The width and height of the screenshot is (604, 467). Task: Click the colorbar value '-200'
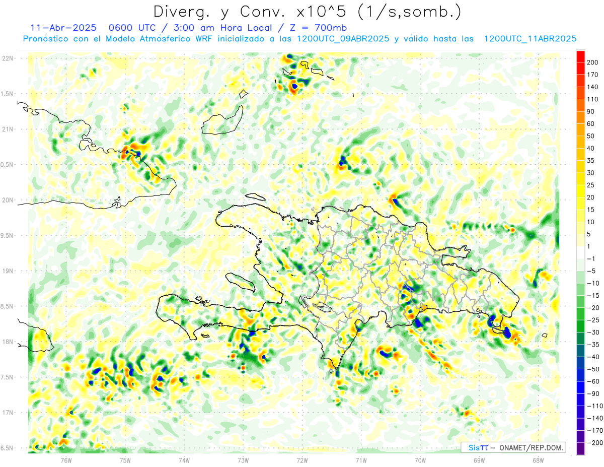(596, 442)
